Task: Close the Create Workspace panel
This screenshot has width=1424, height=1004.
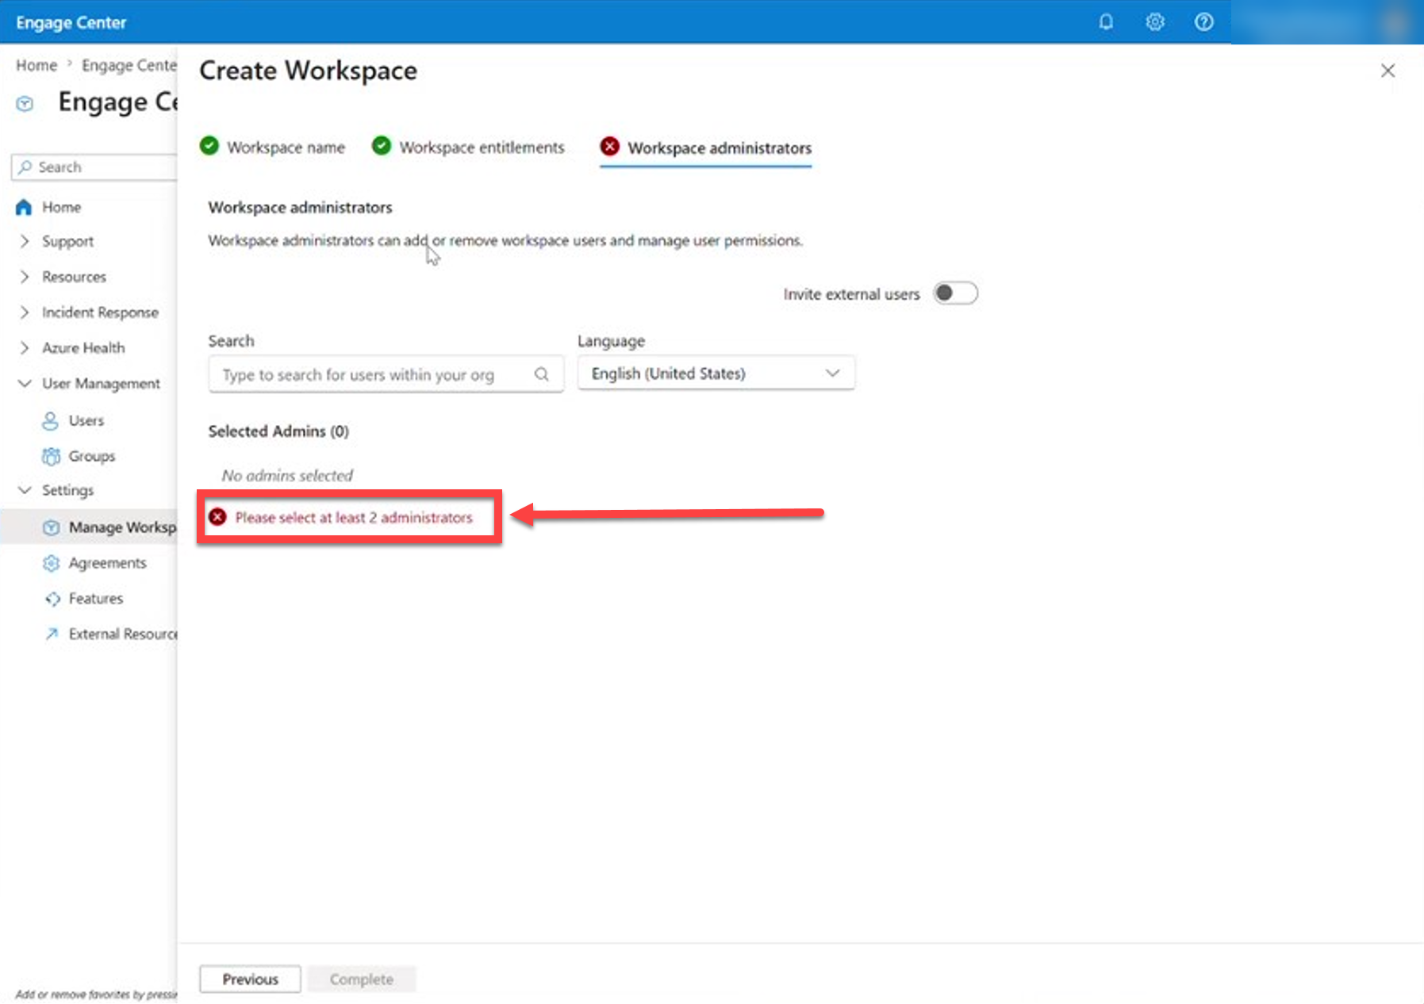Action: [1388, 71]
